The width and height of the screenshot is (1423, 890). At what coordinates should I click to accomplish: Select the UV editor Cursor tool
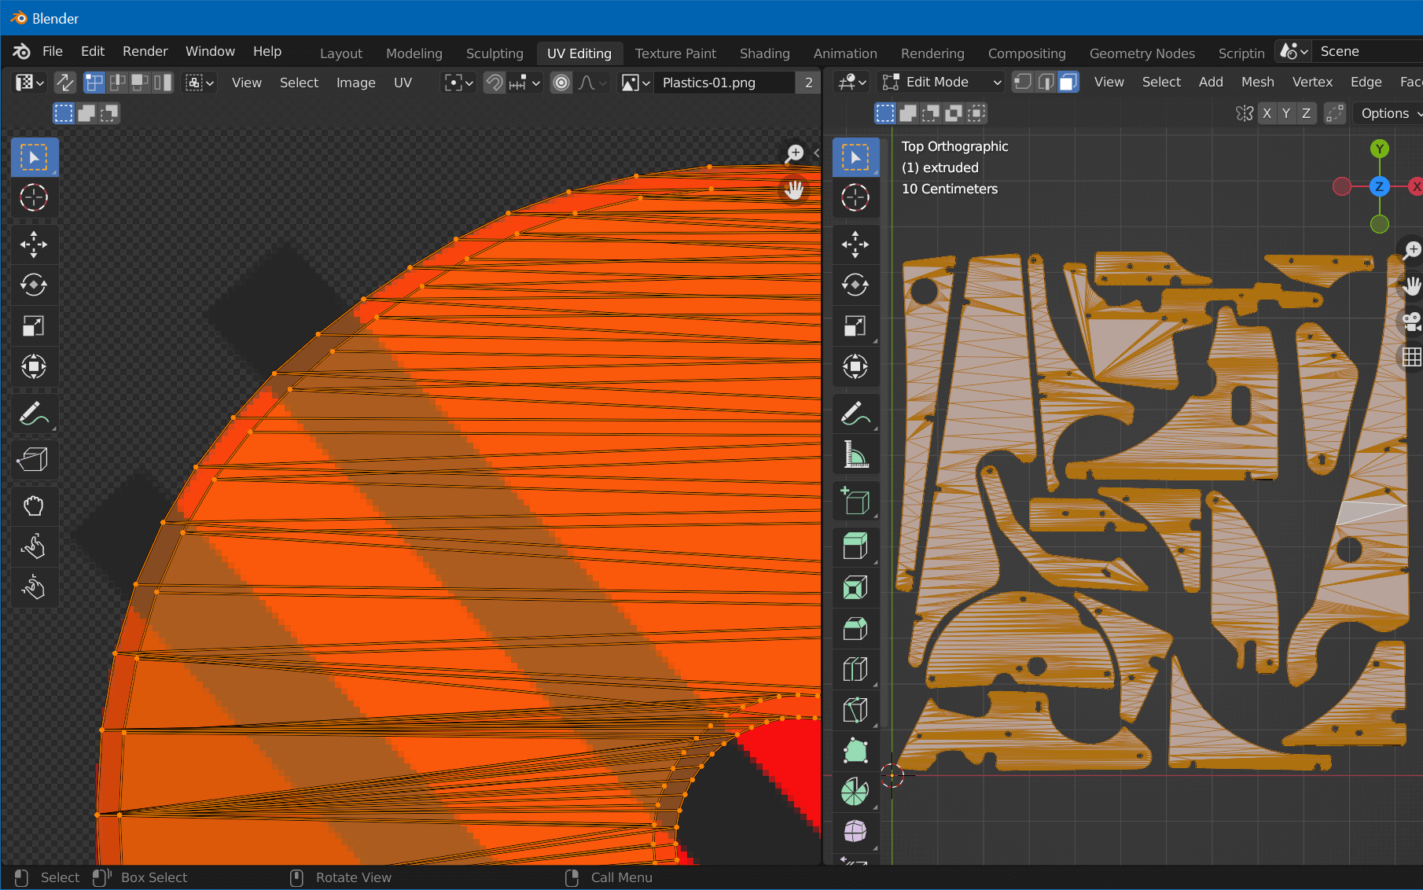34,198
